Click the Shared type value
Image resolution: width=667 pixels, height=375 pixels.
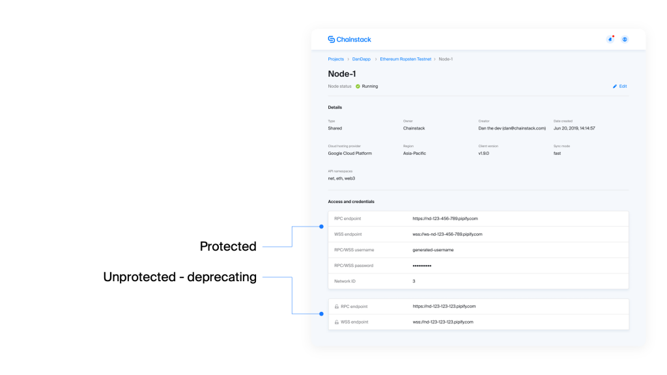(335, 128)
